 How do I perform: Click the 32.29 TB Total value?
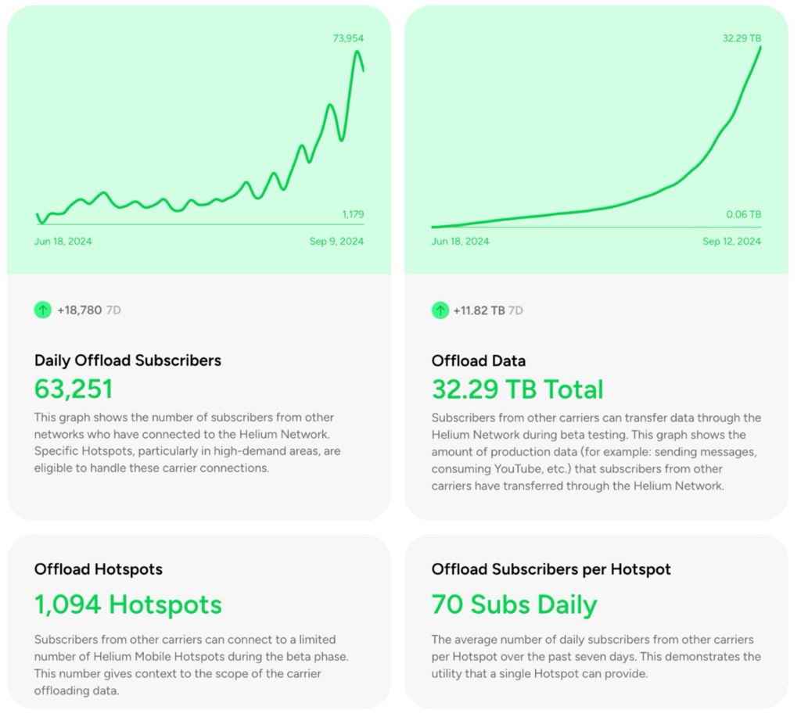click(x=517, y=389)
